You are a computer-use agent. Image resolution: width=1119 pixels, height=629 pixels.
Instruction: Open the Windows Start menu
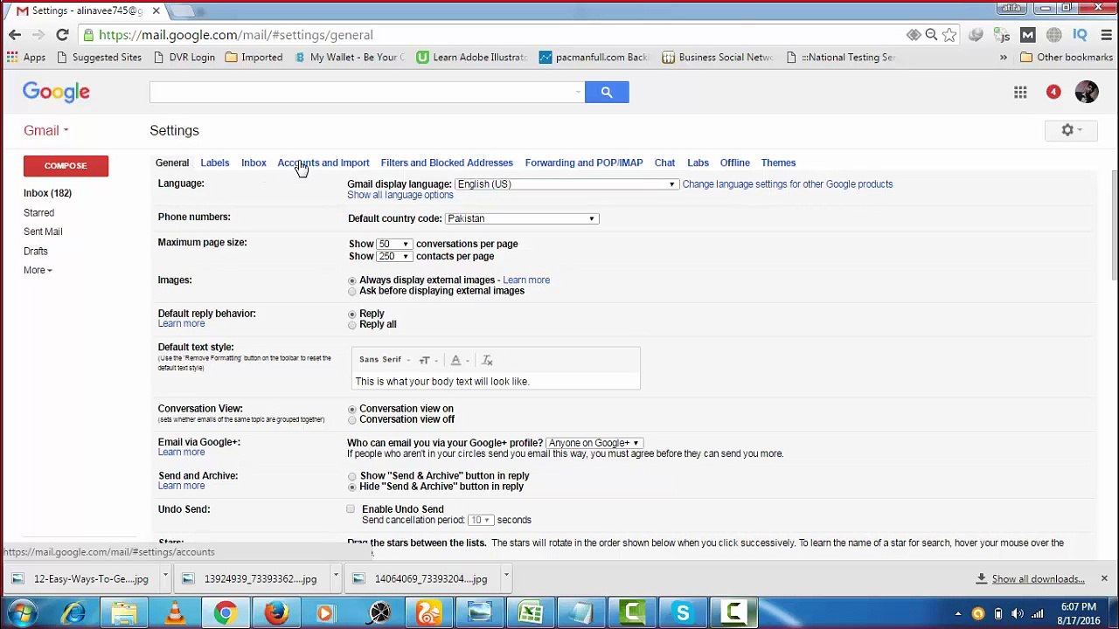point(22,613)
